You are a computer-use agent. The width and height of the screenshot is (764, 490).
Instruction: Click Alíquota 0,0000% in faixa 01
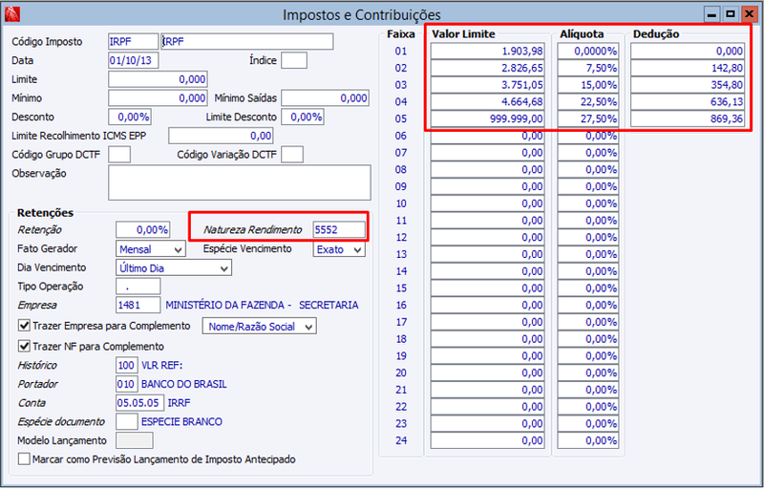point(588,52)
